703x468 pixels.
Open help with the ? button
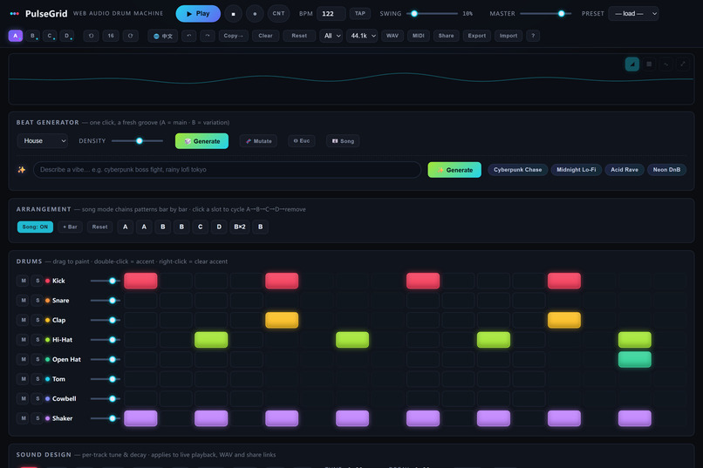pos(533,36)
